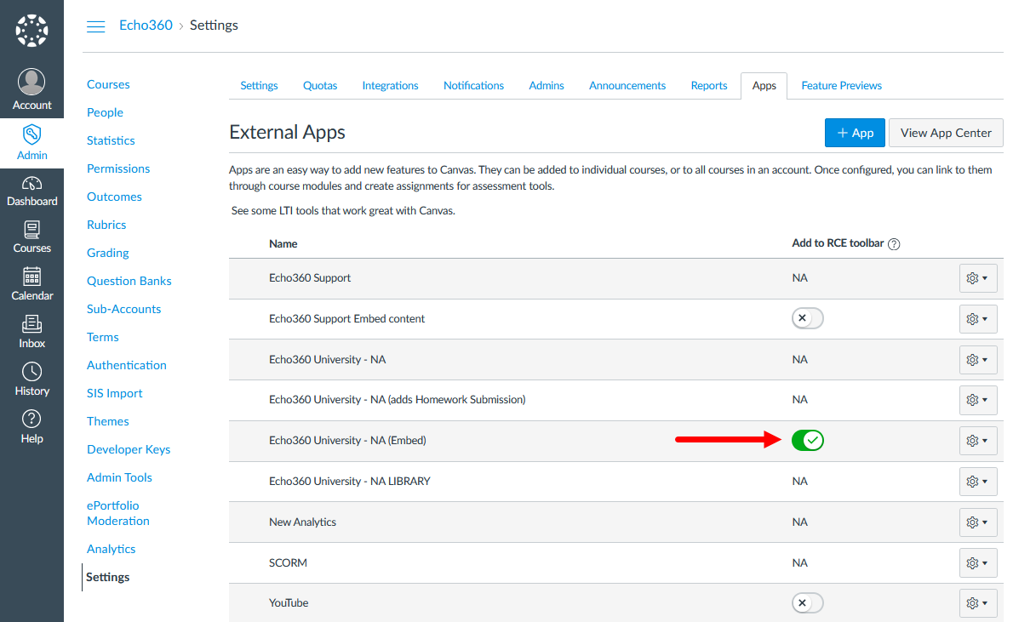Viewport: 1013px width, 622px height.
Task: Click the RCE toolbar help question icon
Action: pos(894,243)
